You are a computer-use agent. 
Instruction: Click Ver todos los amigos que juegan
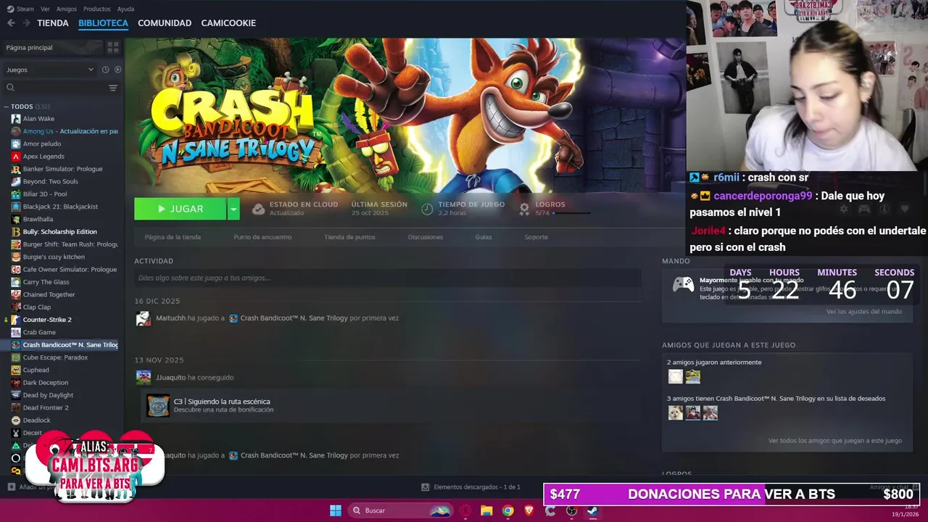[835, 441]
